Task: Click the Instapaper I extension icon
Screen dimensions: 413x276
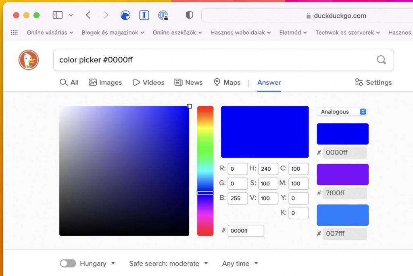Action: click(144, 15)
